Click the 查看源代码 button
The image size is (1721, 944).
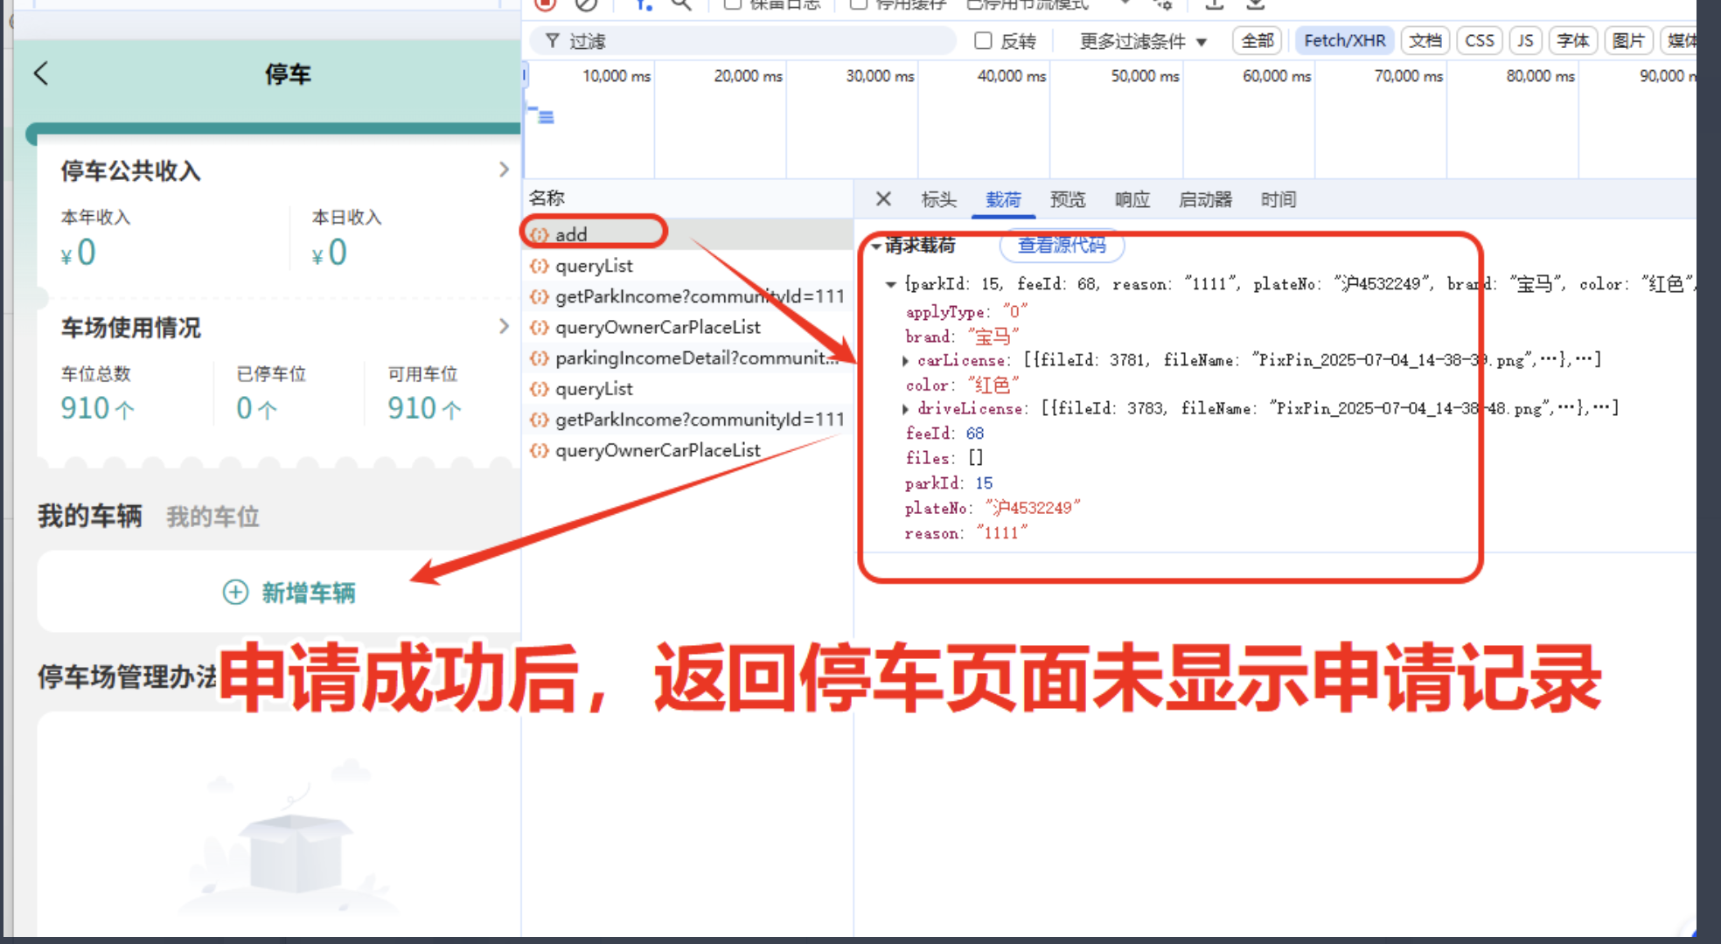pos(1061,246)
